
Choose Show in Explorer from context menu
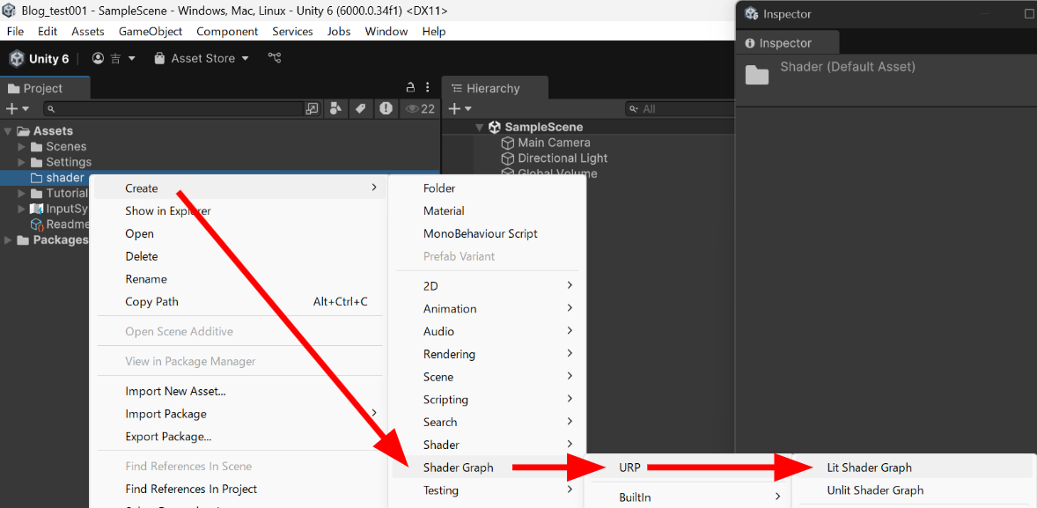[239, 211]
